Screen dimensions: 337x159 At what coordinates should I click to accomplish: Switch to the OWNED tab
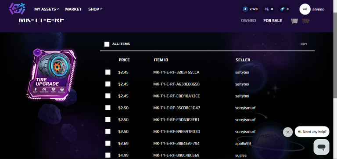point(248,21)
